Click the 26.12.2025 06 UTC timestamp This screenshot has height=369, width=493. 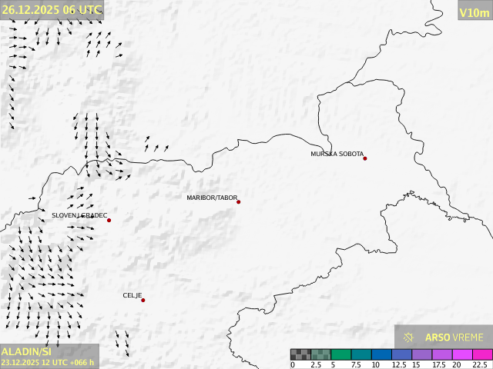point(51,9)
